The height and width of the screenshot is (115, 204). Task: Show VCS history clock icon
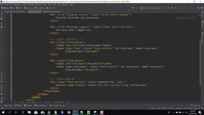click(191, 8)
